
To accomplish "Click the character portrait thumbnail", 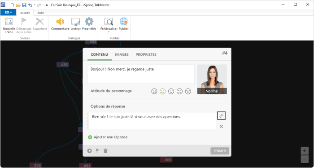I will [x=212, y=79].
